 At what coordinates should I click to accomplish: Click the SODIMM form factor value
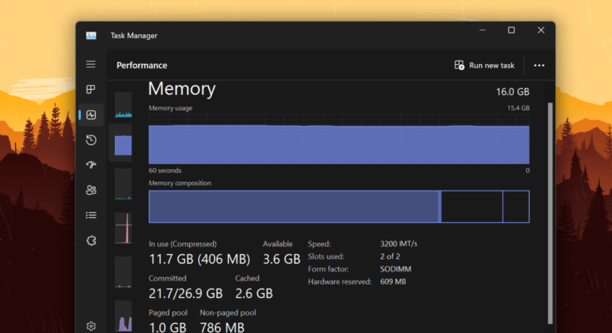coord(396,269)
